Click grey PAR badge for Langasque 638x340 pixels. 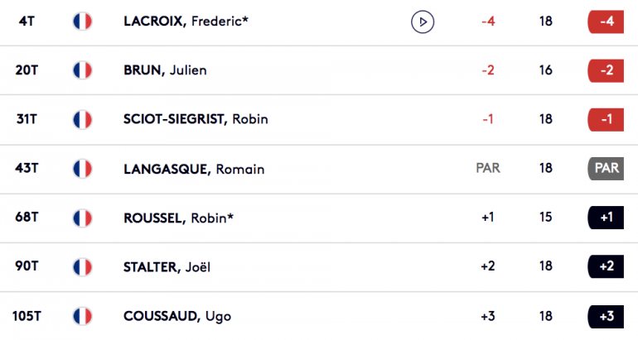(606, 168)
